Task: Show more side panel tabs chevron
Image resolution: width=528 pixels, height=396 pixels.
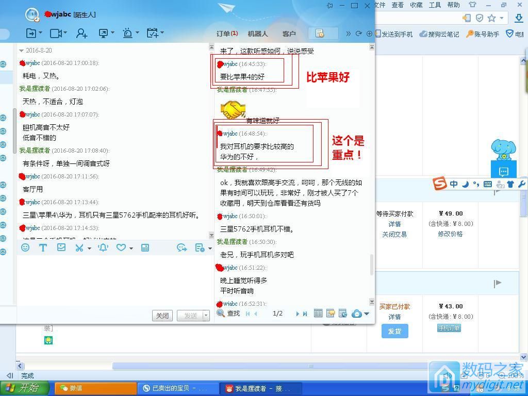Action: click(x=348, y=34)
